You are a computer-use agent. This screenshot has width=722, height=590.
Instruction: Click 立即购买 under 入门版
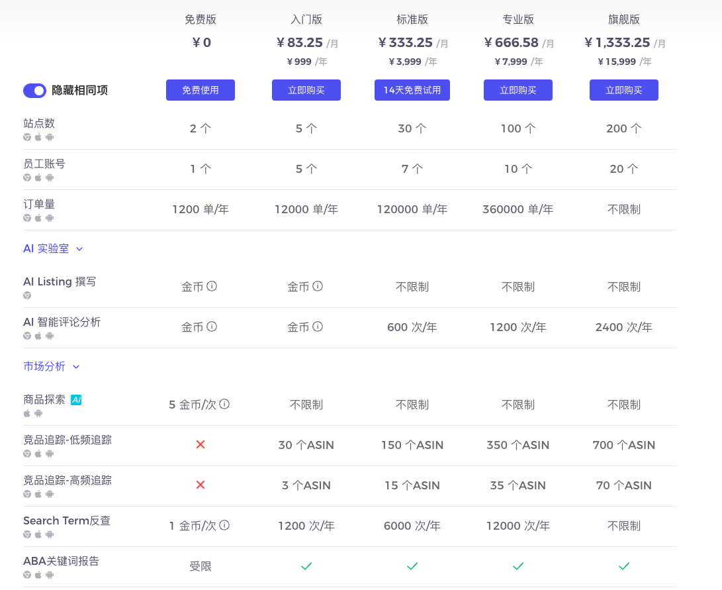tap(306, 90)
